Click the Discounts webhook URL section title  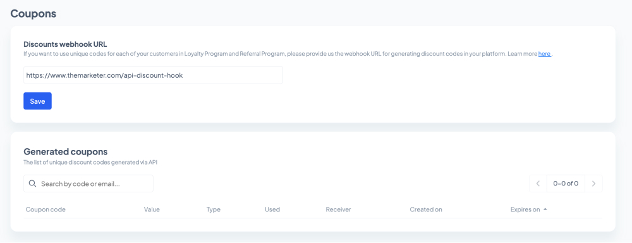(x=65, y=44)
